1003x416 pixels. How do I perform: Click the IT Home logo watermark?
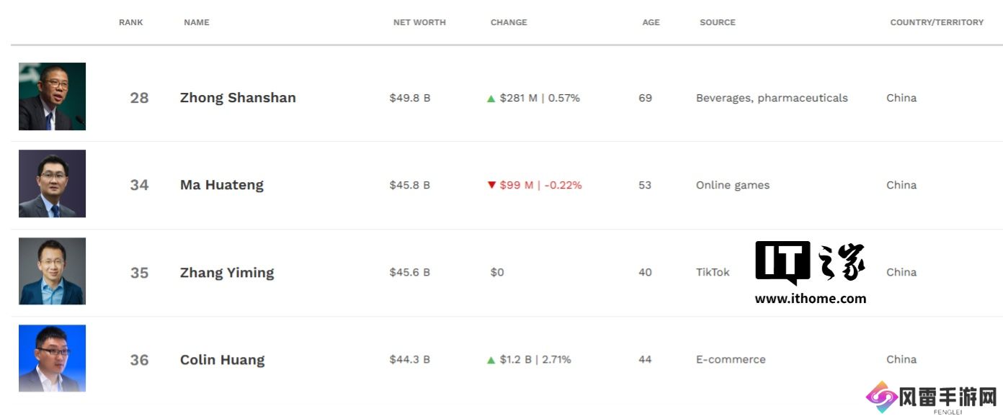coord(811,272)
